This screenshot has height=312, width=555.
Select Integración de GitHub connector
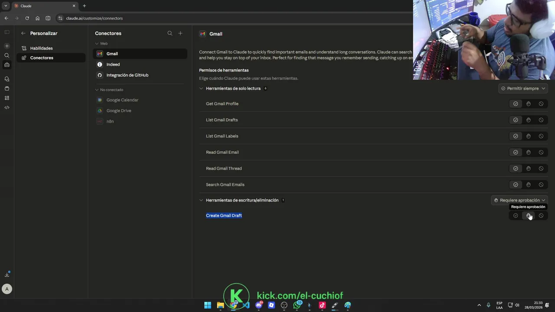(x=140, y=75)
